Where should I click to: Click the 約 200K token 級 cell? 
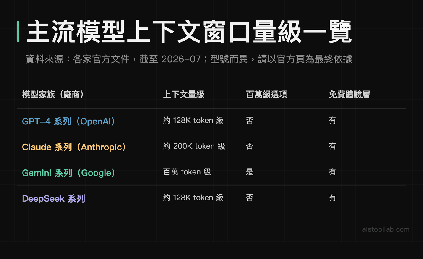194,146
